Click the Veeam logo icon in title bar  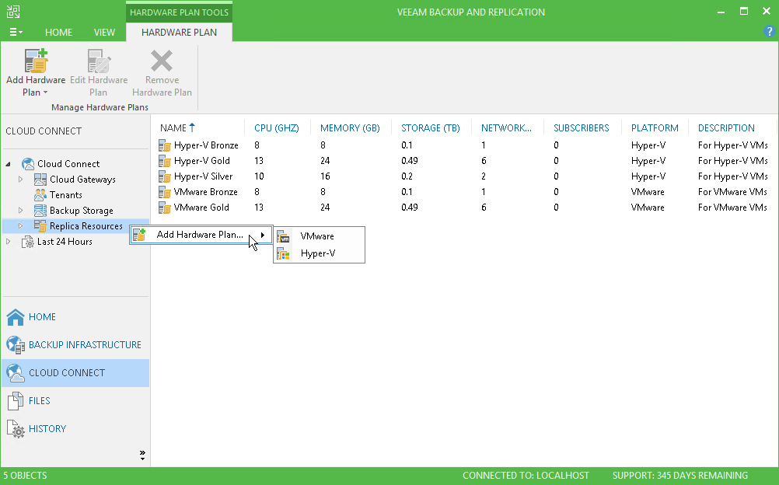tap(13, 12)
